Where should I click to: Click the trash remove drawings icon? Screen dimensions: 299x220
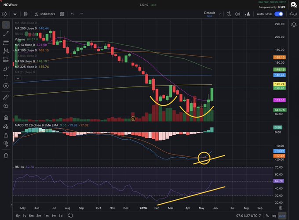[6, 155]
